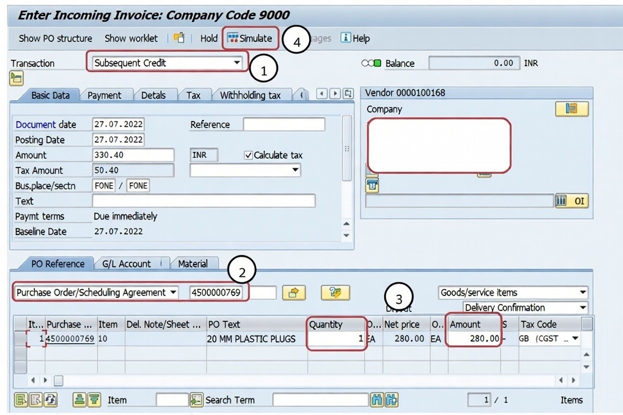Screen dimensions: 623x415
Task: Switch to the Payment tab
Action: (104, 95)
